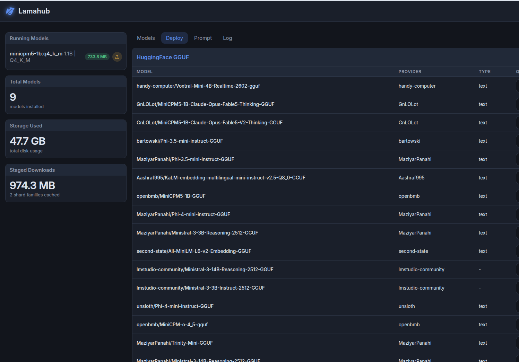The height and width of the screenshot is (362, 519).
Task: Choose unsloth/Phi-4-mini-instruct-GGUF model
Action: tap(175, 306)
